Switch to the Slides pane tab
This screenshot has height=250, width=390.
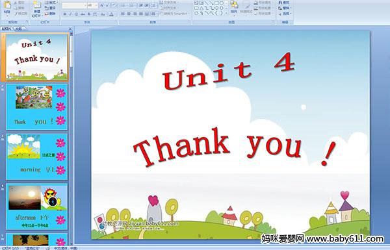pyautogui.click(x=6, y=29)
